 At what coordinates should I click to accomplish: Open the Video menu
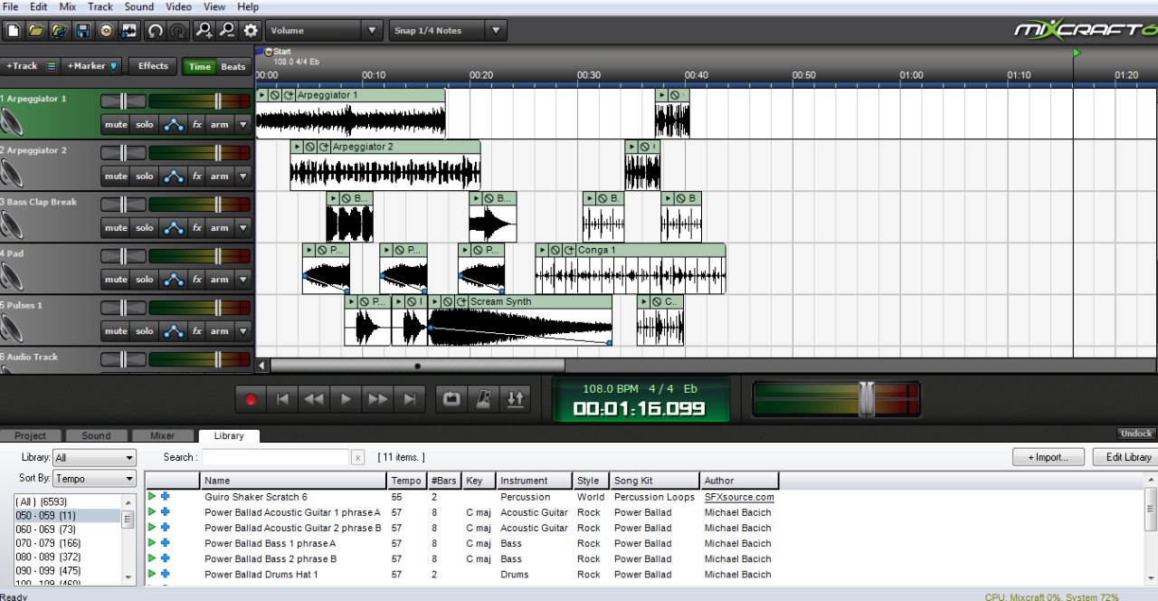[178, 6]
